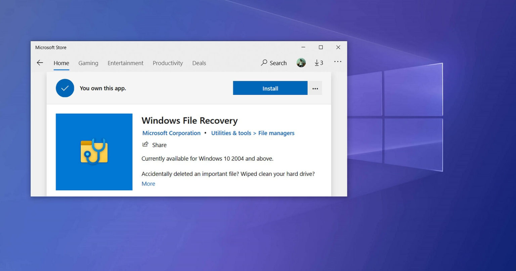Open Utilities & tools category

click(231, 133)
